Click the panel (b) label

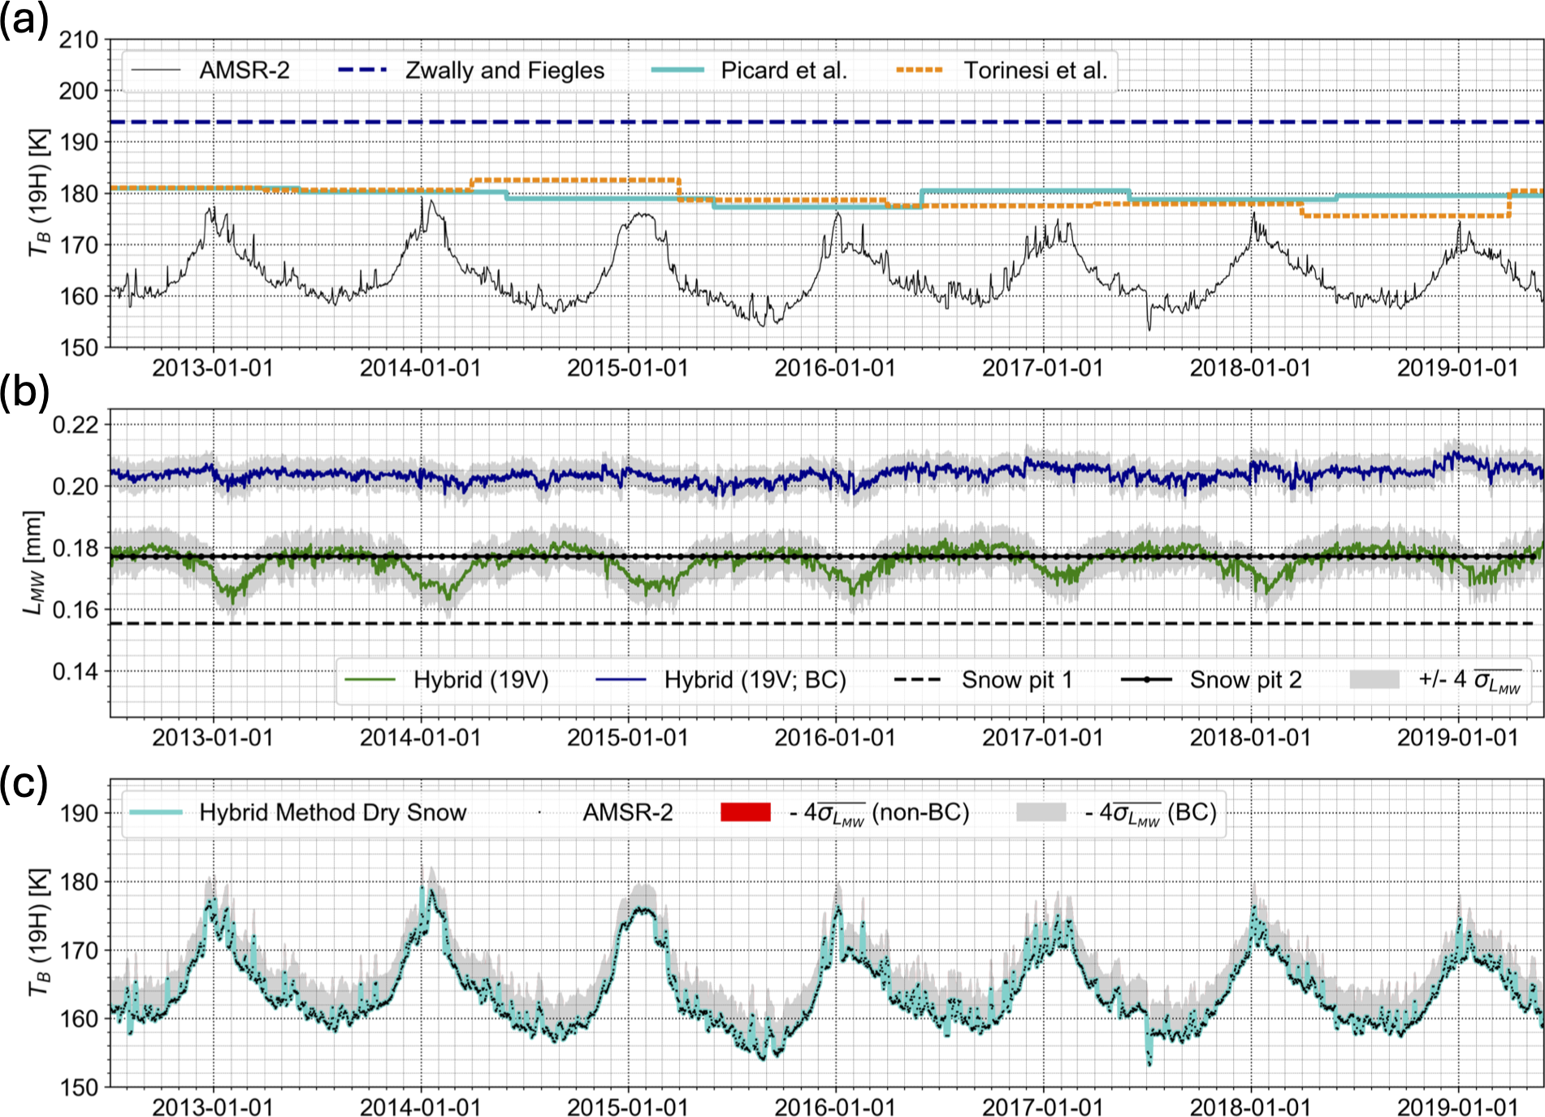click(x=24, y=392)
